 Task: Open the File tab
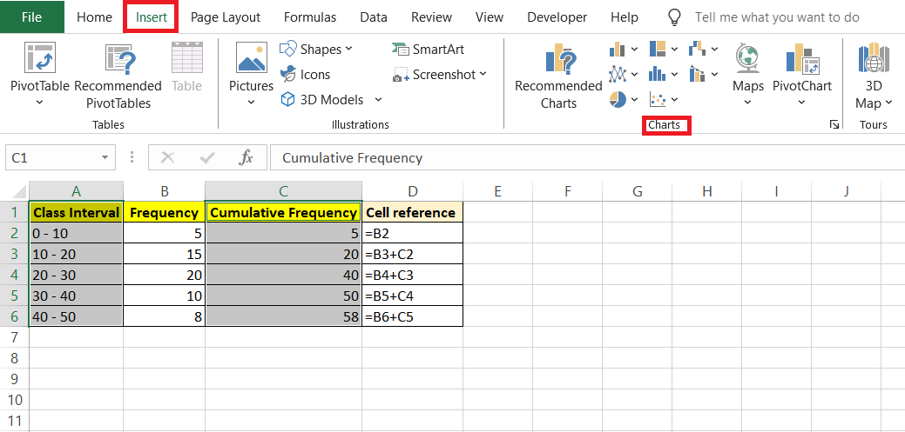(x=31, y=17)
